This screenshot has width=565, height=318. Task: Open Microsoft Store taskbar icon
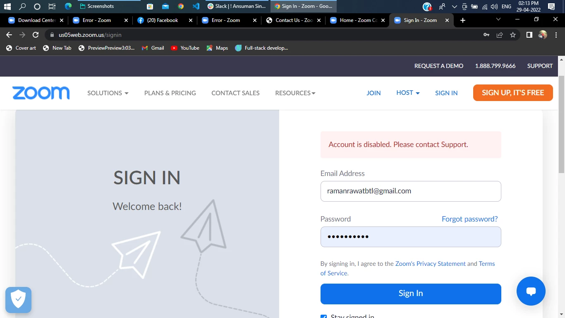(150, 6)
